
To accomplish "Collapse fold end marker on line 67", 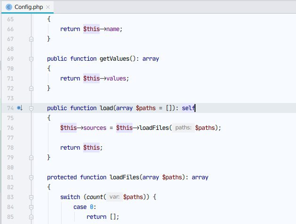I will tap(31, 39).
